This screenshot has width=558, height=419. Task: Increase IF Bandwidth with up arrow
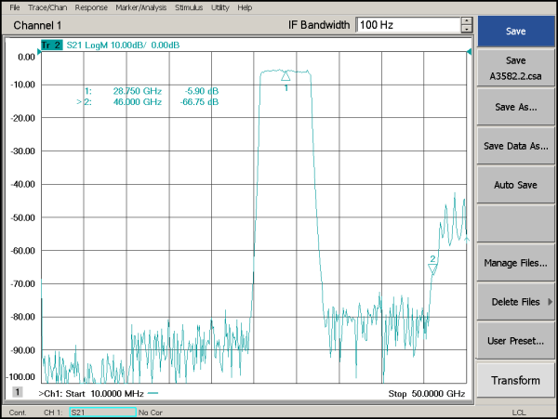click(467, 21)
